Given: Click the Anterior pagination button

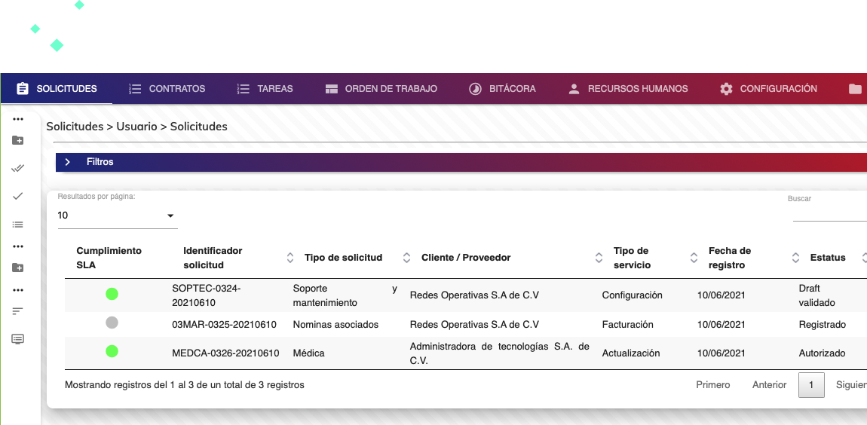Looking at the screenshot, I should [769, 385].
